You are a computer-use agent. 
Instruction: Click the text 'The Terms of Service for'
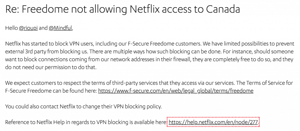pos(265,83)
